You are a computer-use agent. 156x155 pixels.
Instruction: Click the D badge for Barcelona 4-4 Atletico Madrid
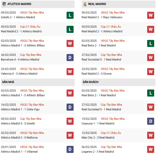pos(70,57)
